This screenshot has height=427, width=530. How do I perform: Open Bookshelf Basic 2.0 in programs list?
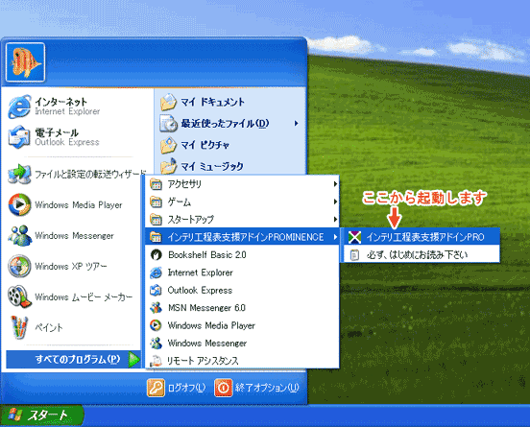(242, 254)
